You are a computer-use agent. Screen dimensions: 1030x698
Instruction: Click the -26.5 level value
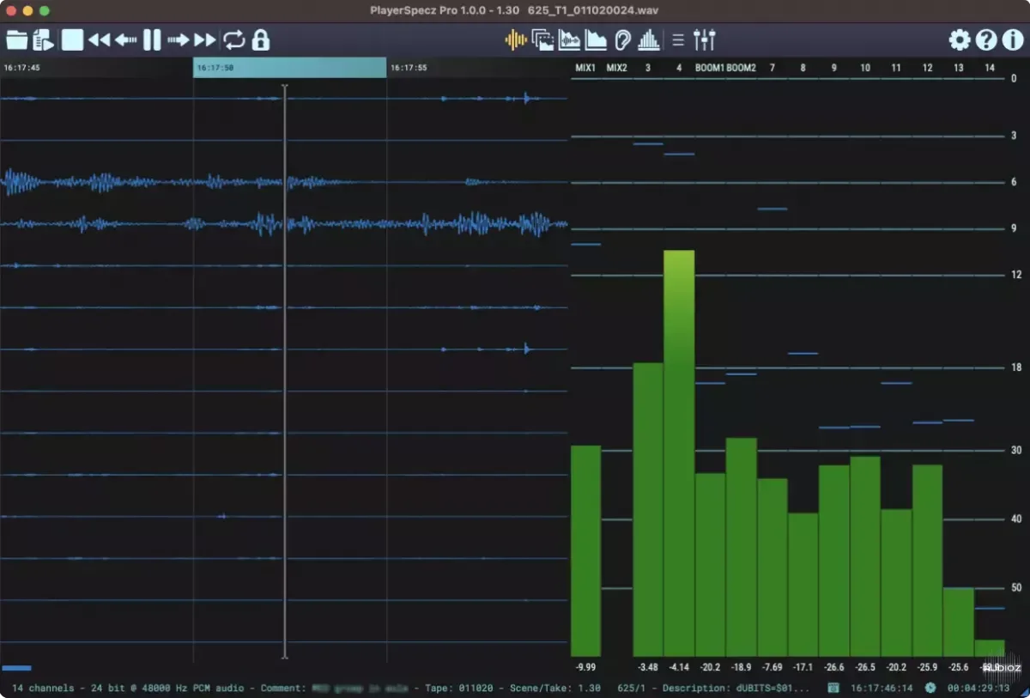(865, 667)
